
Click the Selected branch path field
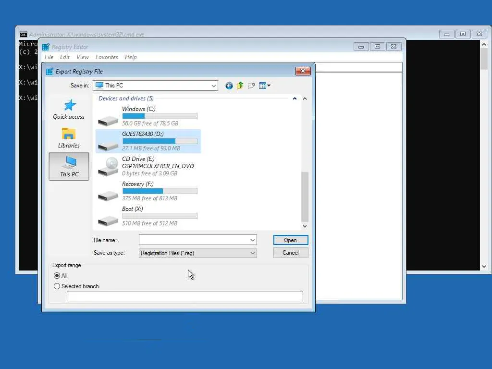click(x=185, y=296)
